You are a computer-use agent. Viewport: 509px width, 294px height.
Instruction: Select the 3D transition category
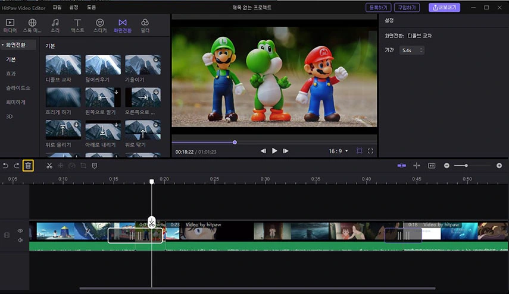coord(9,116)
